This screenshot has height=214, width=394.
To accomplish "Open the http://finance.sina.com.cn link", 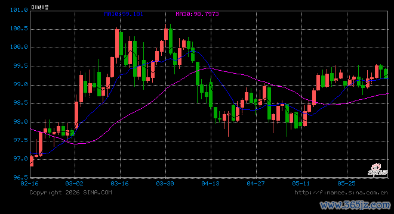I will tap(341, 193).
